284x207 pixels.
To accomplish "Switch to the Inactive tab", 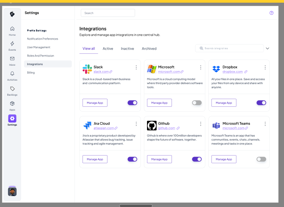I will pyautogui.click(x=127, y=48).
